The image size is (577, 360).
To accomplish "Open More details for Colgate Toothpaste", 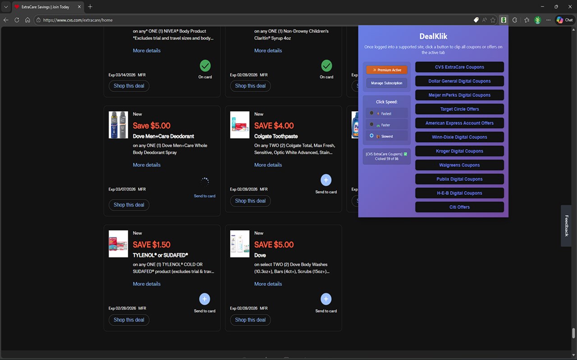I will point(268,165).
